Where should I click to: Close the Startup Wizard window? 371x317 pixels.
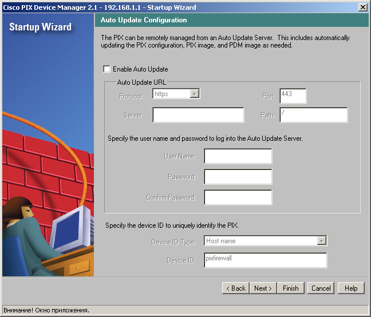click(x=363, y=7)
